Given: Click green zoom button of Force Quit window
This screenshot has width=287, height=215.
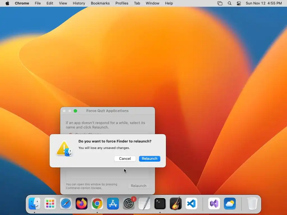Looking at the screenshot, I should [x=75, y=111].
